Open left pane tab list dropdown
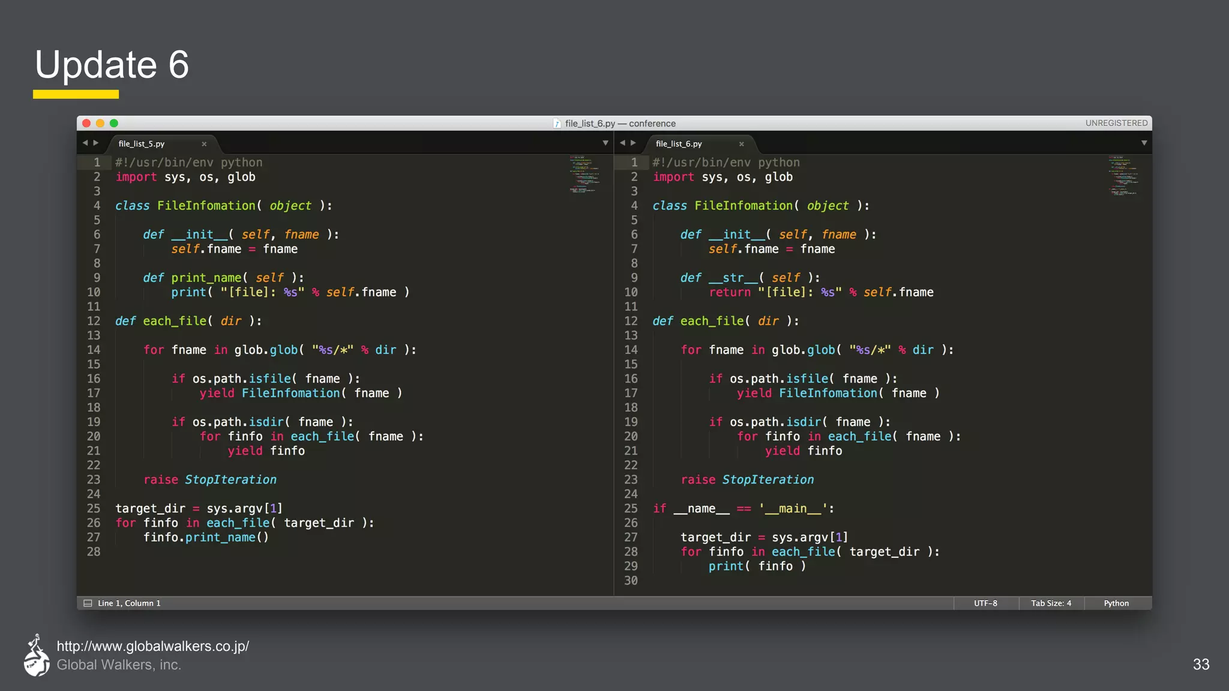Image resolution: width=1229 pixels, height=691 pixels. [x=605, y=143]
